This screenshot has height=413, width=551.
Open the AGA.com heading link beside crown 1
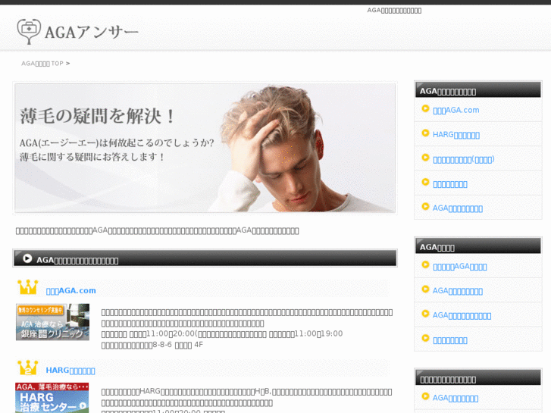pyautogui.click(x=70, y=291)
